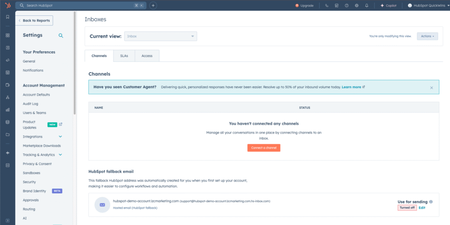This screenshot has width=450, height=225.
Task: Open Marketplace Downloads settings
Action: click(x=42, y=146)
